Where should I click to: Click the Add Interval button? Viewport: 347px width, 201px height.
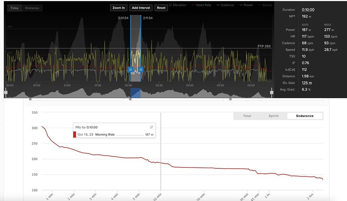click(141, 7)
